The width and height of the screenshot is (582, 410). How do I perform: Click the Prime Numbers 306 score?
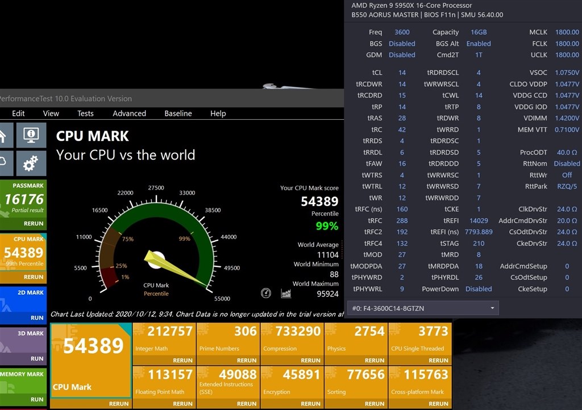click(x=246, y=331)
